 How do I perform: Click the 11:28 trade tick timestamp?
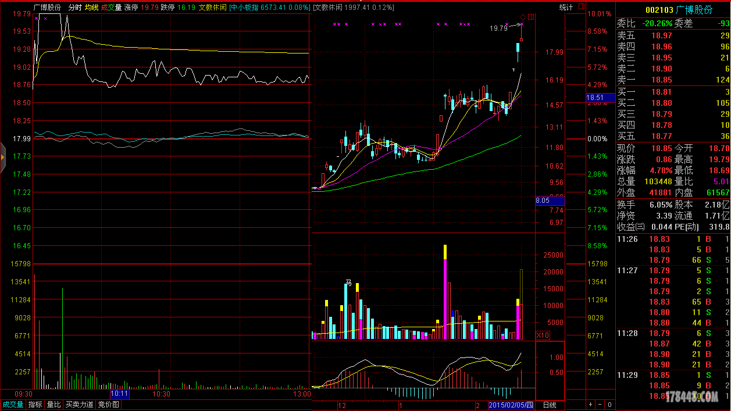click(x=627, y=333)
